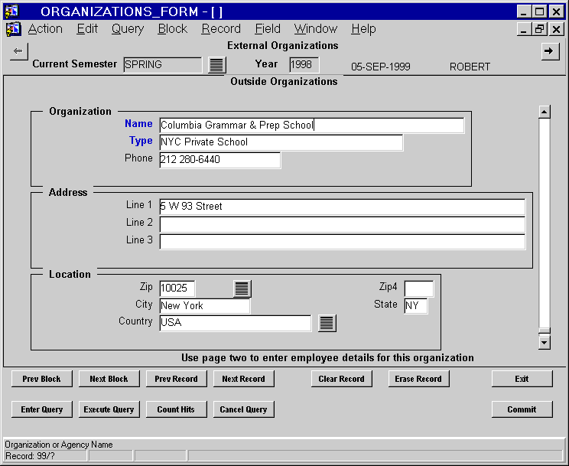
Task: Click the Organization or Agency Name hint
Action: click(59, 445)
